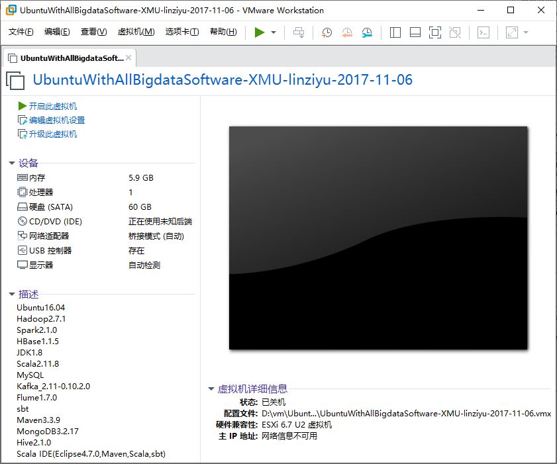Open the snapshot manager icon
The height and width of the screenshot is (464, 557).
click(x=367, y=32)
